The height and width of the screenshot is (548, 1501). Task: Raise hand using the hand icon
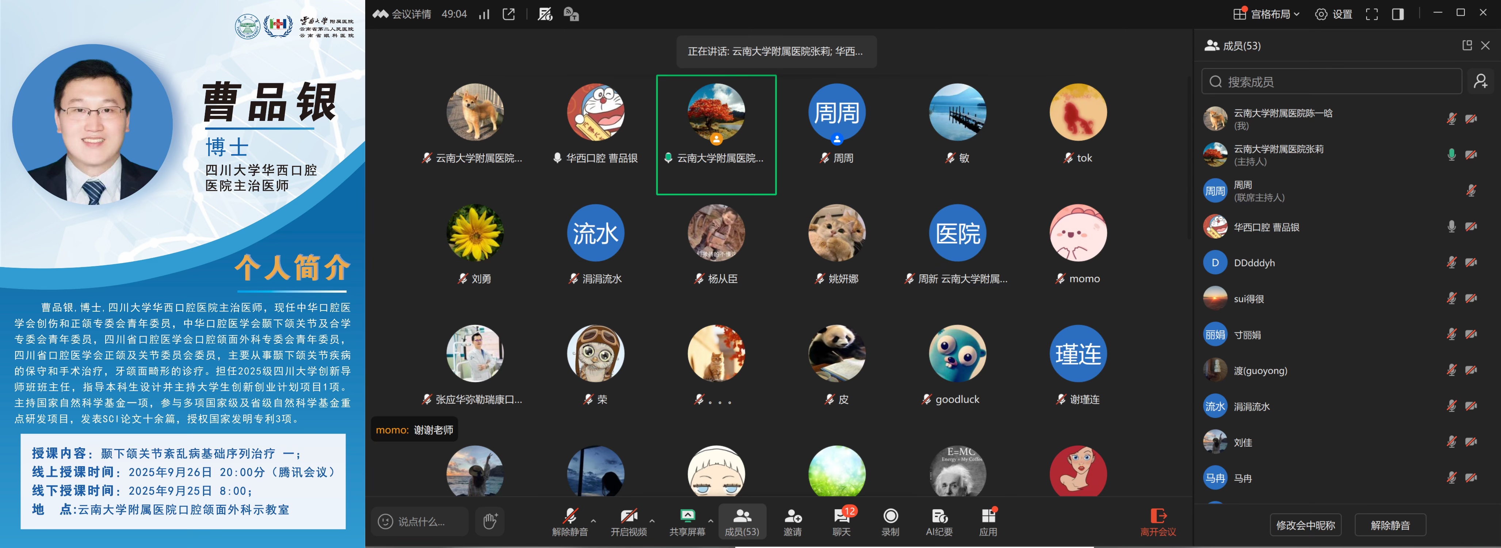(x=489, y=521)
